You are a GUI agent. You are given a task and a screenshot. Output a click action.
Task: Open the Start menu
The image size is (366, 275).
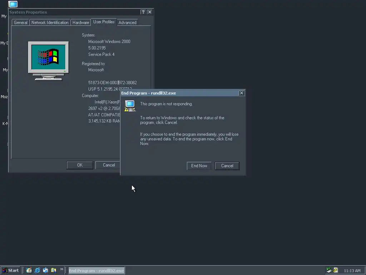pyautogui.click(x=10, y=270)
